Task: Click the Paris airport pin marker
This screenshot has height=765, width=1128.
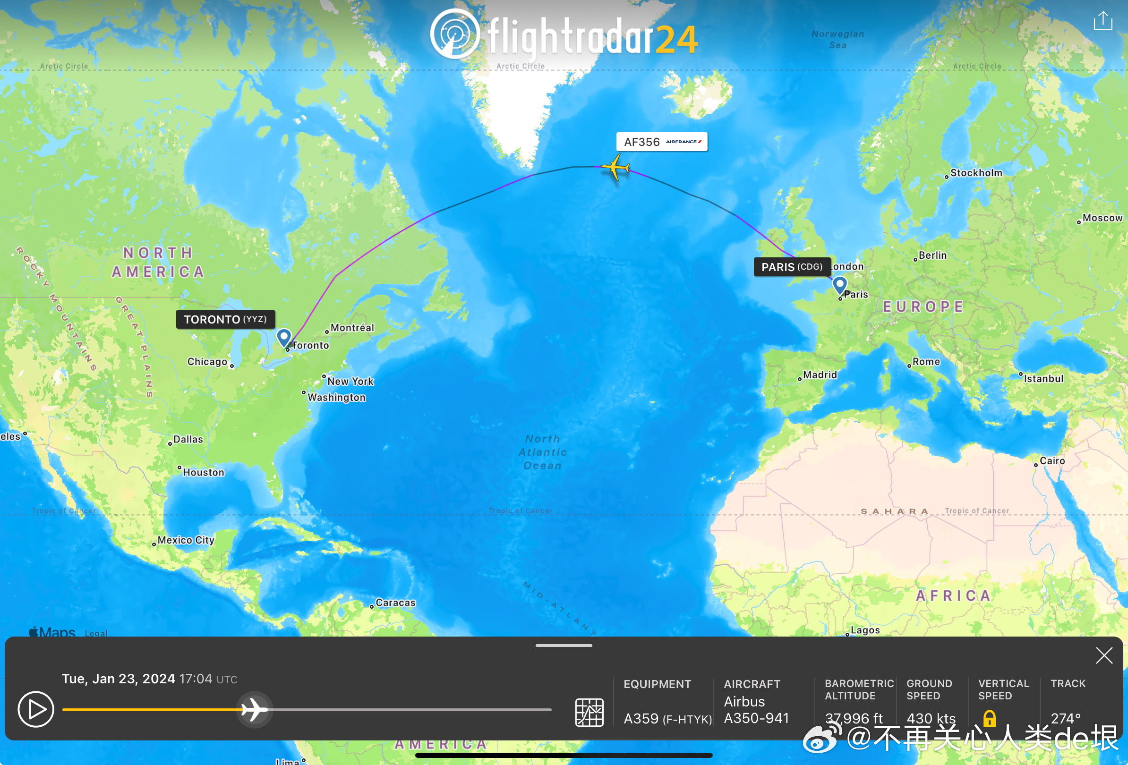Action: point(839,284)
